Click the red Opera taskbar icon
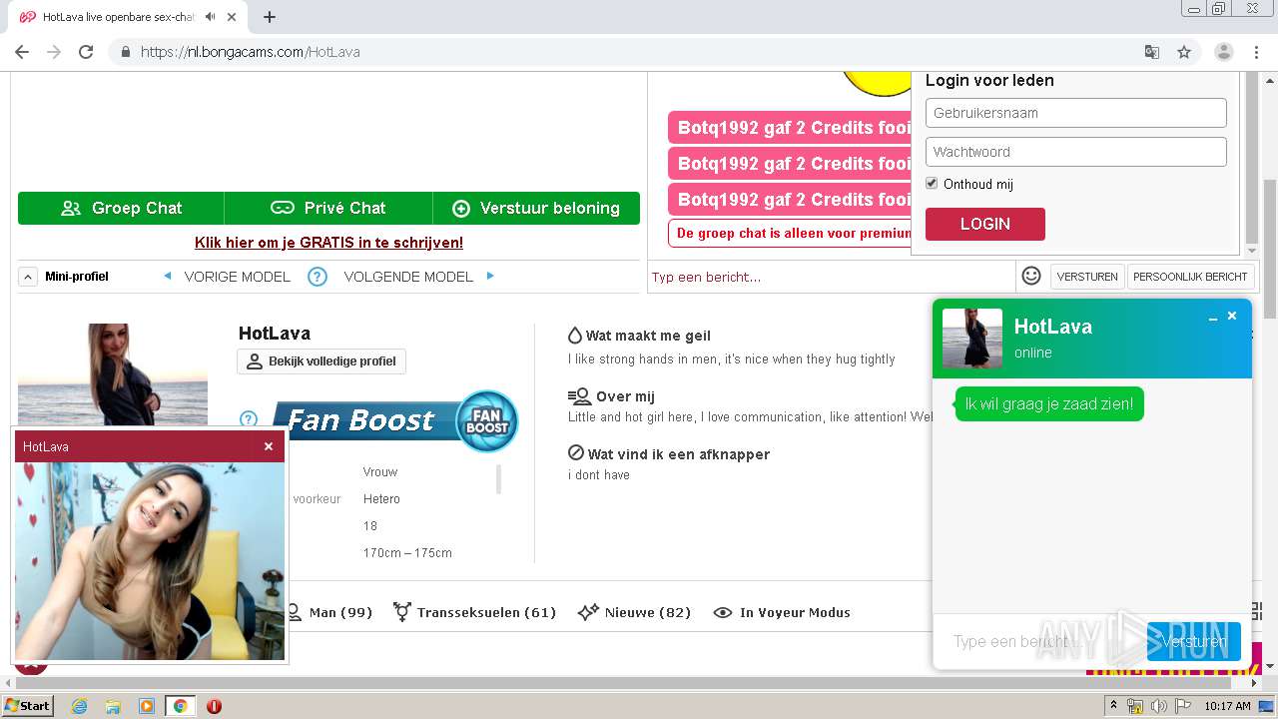Screen dimensions: 1278x719 pos(214,706)
